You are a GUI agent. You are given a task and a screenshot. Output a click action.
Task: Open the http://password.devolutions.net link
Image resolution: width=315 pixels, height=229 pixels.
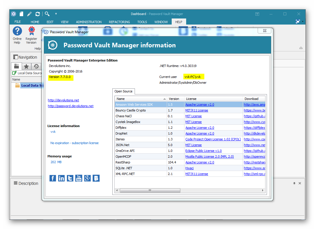click(71, 106)
